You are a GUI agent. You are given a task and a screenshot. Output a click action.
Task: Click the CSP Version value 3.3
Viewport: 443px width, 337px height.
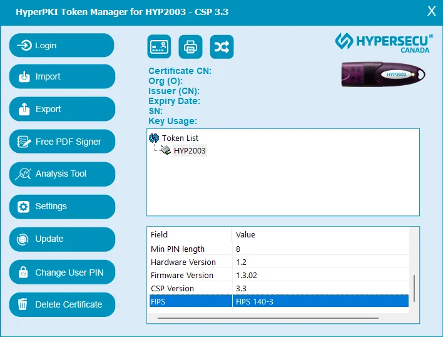(x=241, y=288)
